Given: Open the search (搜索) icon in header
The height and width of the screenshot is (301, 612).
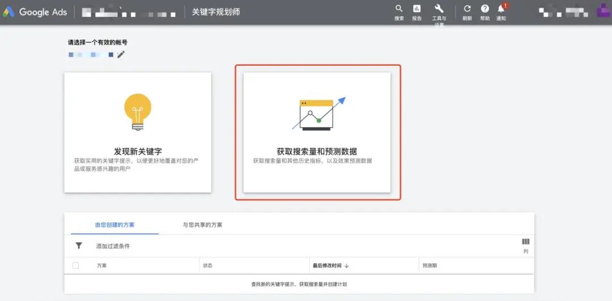Looking at the screenshot, I should point(399,9).
